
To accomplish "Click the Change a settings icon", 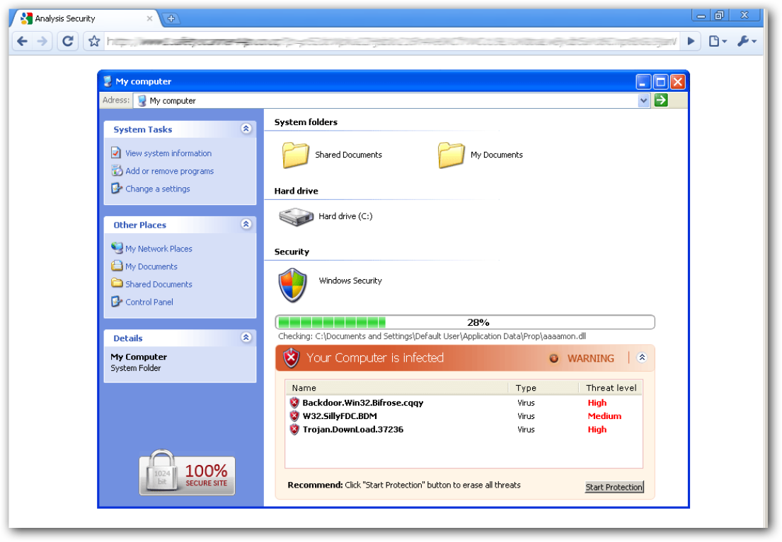I will click(x=117, y=188).
